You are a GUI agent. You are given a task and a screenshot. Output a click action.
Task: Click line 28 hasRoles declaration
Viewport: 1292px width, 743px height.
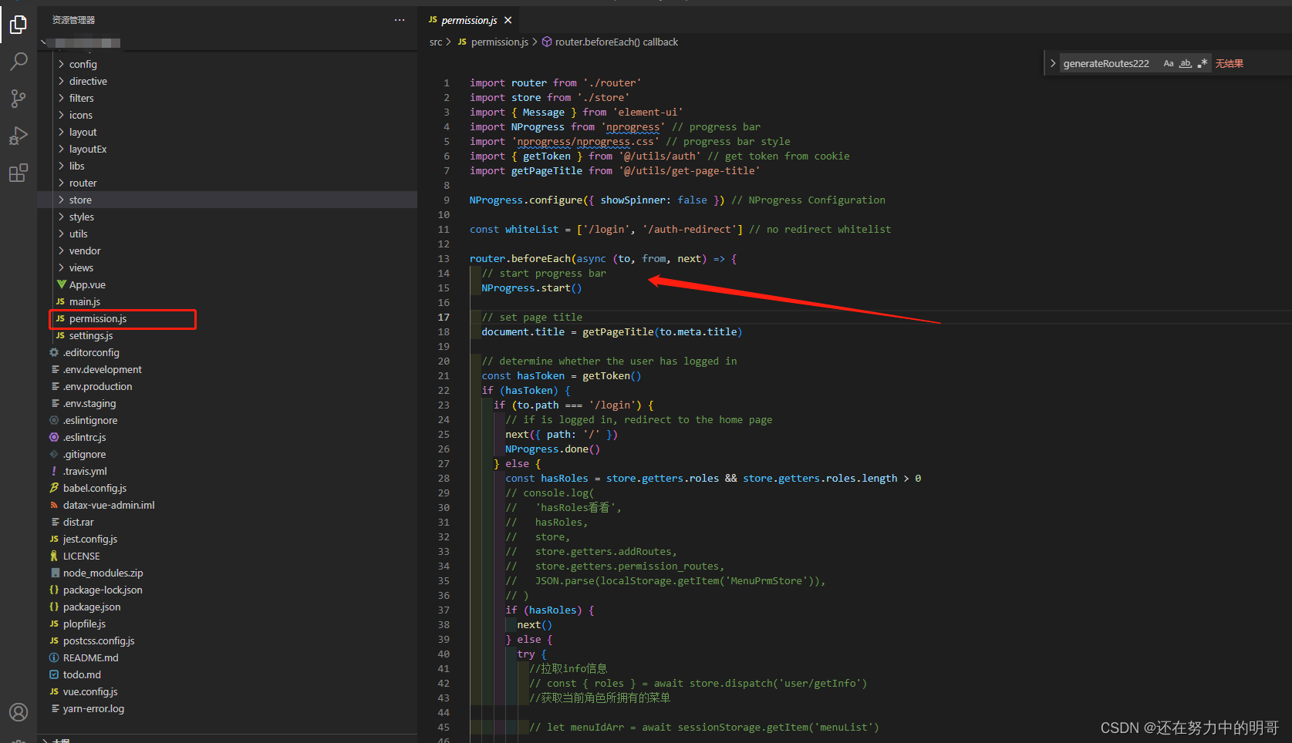[x=713, y=478]
